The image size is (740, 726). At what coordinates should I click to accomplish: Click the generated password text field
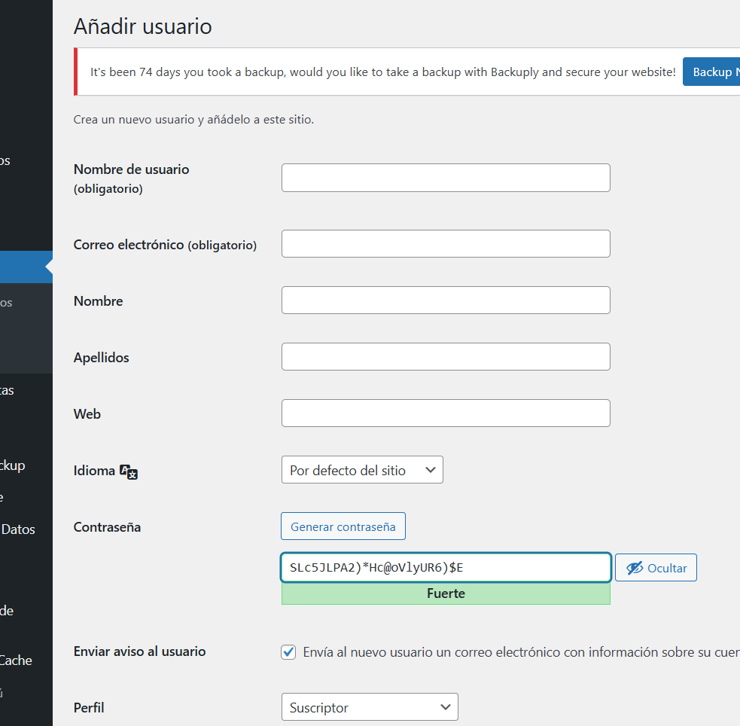pos(446,568)
